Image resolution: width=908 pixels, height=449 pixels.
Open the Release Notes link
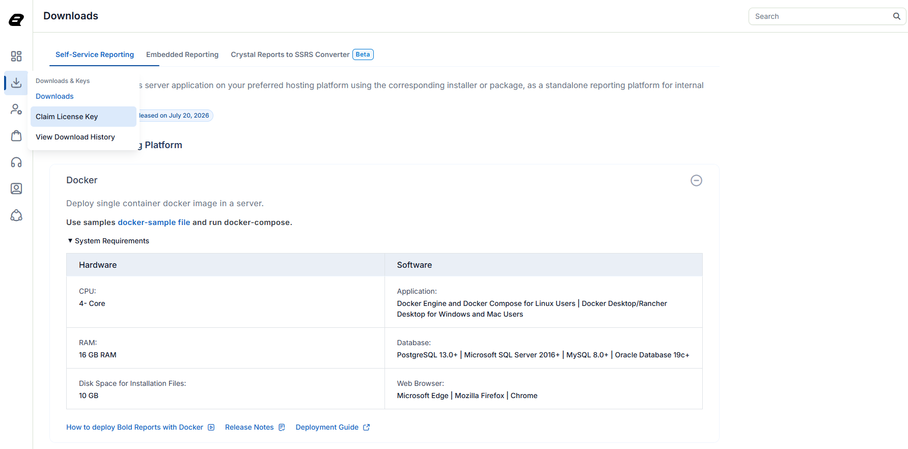(x=250, y=427)
